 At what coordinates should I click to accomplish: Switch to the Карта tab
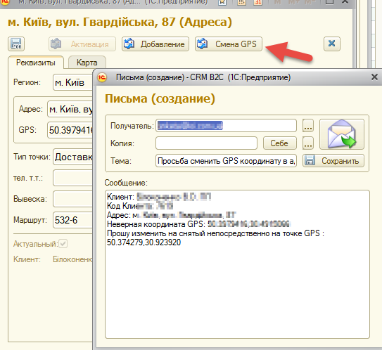coord(87,63)
